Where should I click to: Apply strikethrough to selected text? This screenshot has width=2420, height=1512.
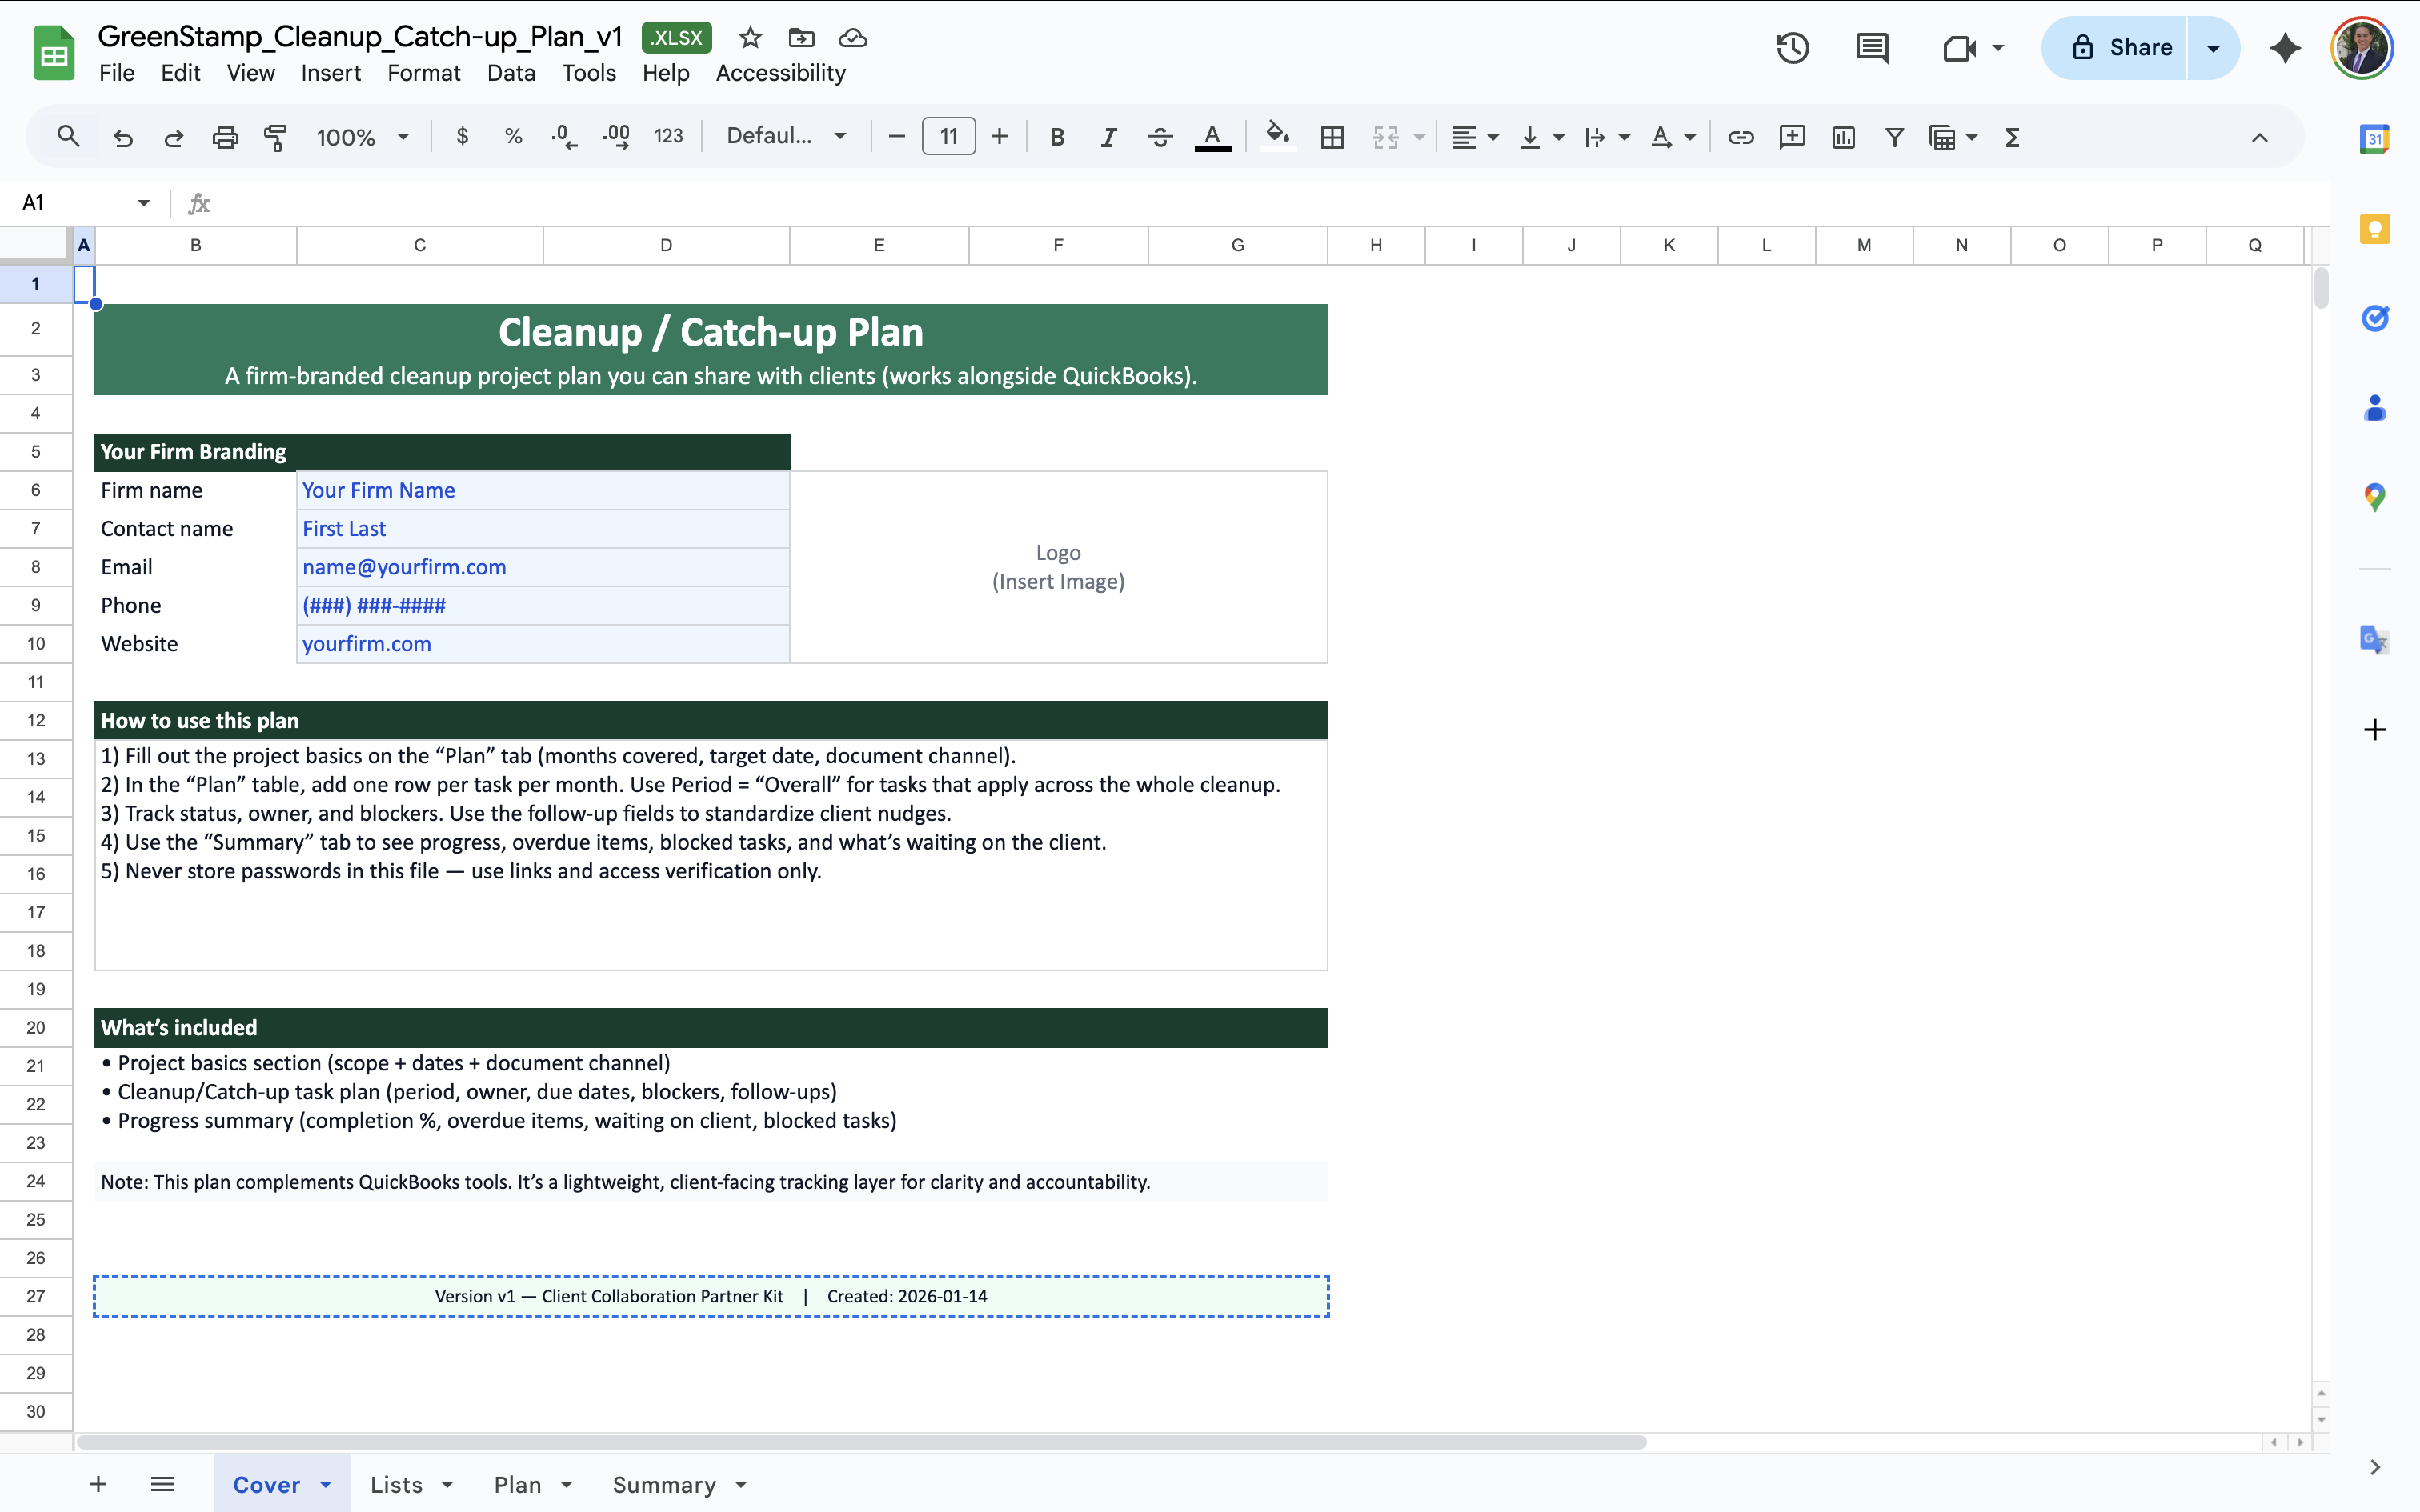(1159, 137)
